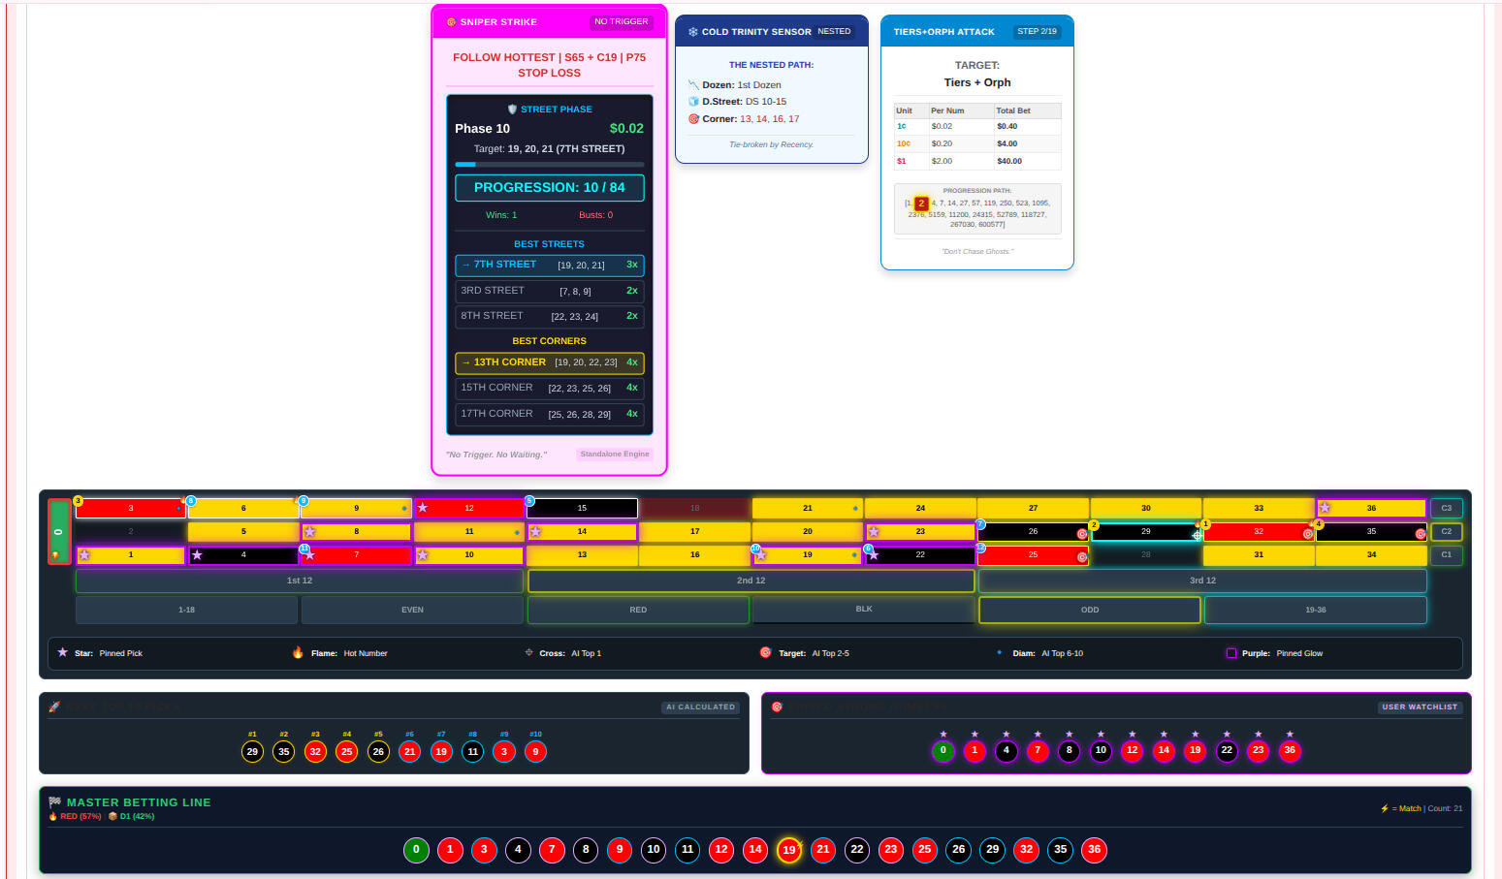The height and width of the screenshot is (879, 1502).
Task: Toggle watchlist number 23 circle
Action: click(1258, 750)
